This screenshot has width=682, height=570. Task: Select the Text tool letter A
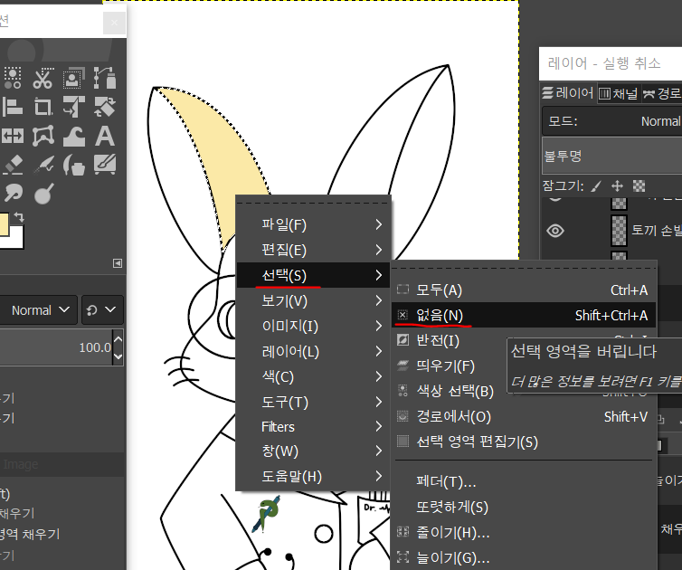104,136
